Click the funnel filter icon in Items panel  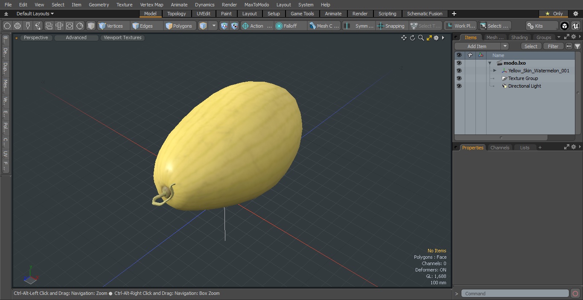tap(577, 46)
